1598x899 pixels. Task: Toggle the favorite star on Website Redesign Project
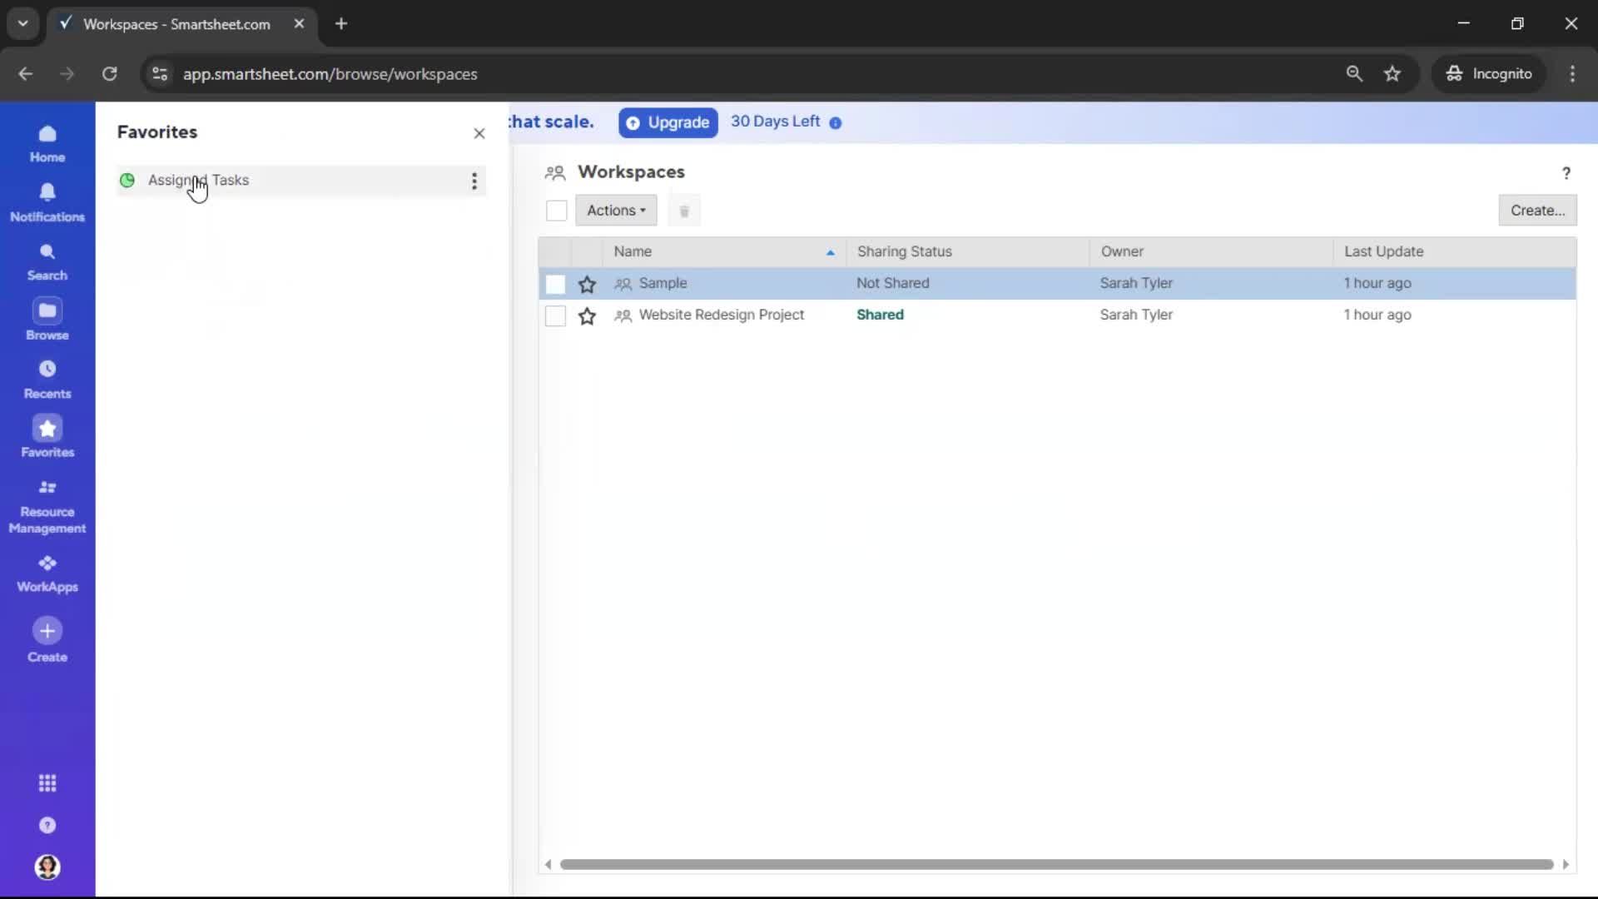click(x=587, y=316)
